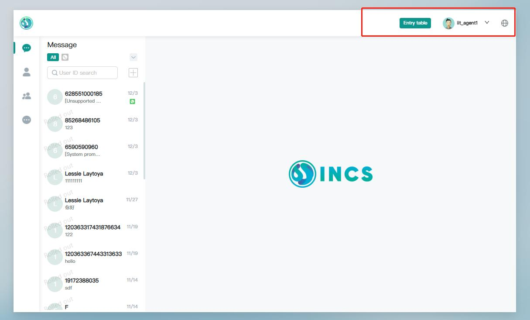The height and width of the screenshot is (320, 530).
Task: Click the Entry table button
Action: click(x=415, y=23)
